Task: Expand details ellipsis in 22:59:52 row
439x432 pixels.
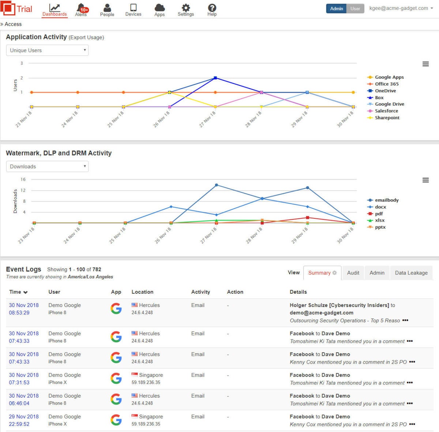Action: pos(412,425)
